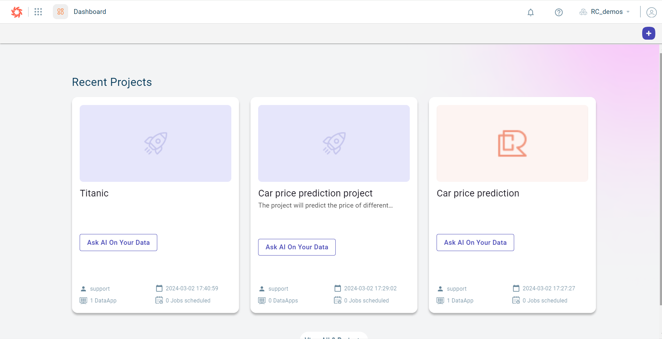Screen dimensions: 662x339
Task: Click the help question mark icon
Action: coord(559,13)
